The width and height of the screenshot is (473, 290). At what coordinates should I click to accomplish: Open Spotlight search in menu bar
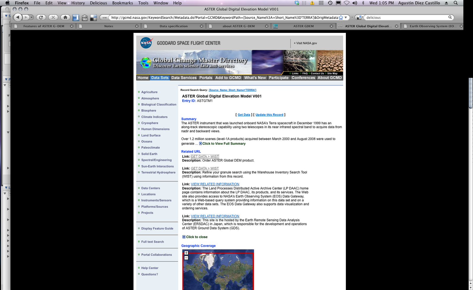tap(456, 3)
